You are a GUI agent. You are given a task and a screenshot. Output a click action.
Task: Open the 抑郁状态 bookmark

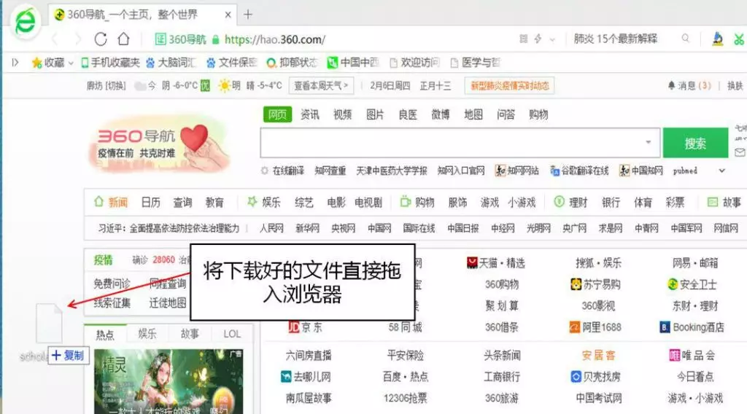pos(292,63)
